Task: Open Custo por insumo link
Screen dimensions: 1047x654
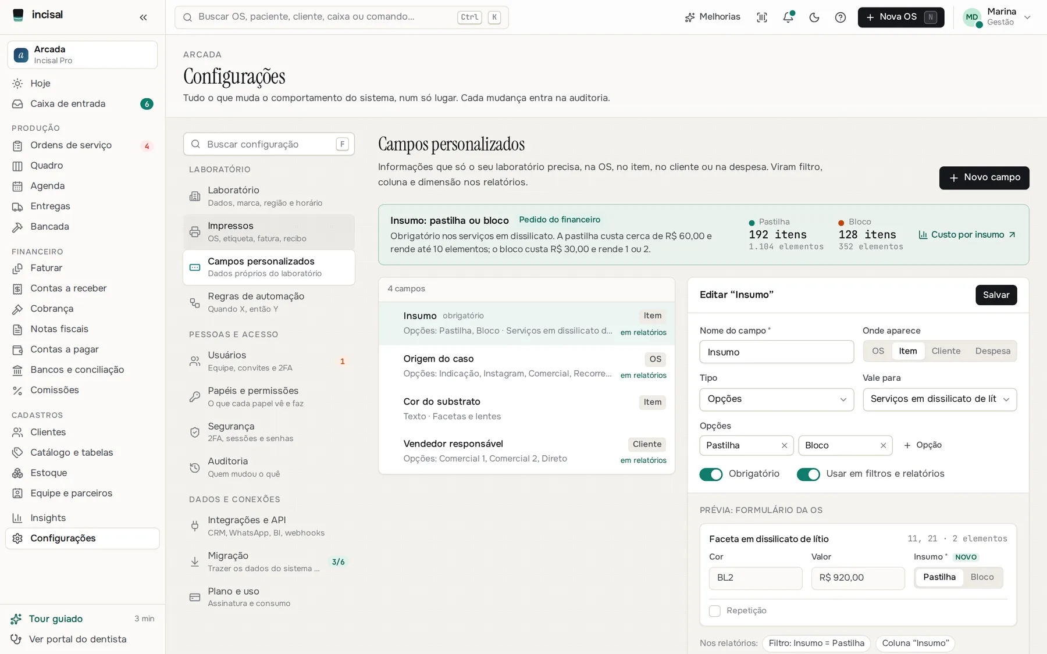Action: click(x=967, y=235)
